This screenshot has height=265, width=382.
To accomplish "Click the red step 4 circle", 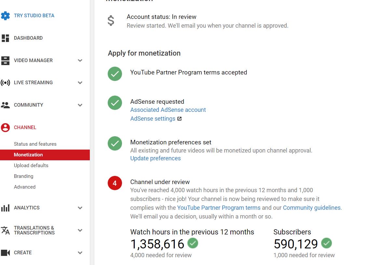I will [x=115, y=183].
